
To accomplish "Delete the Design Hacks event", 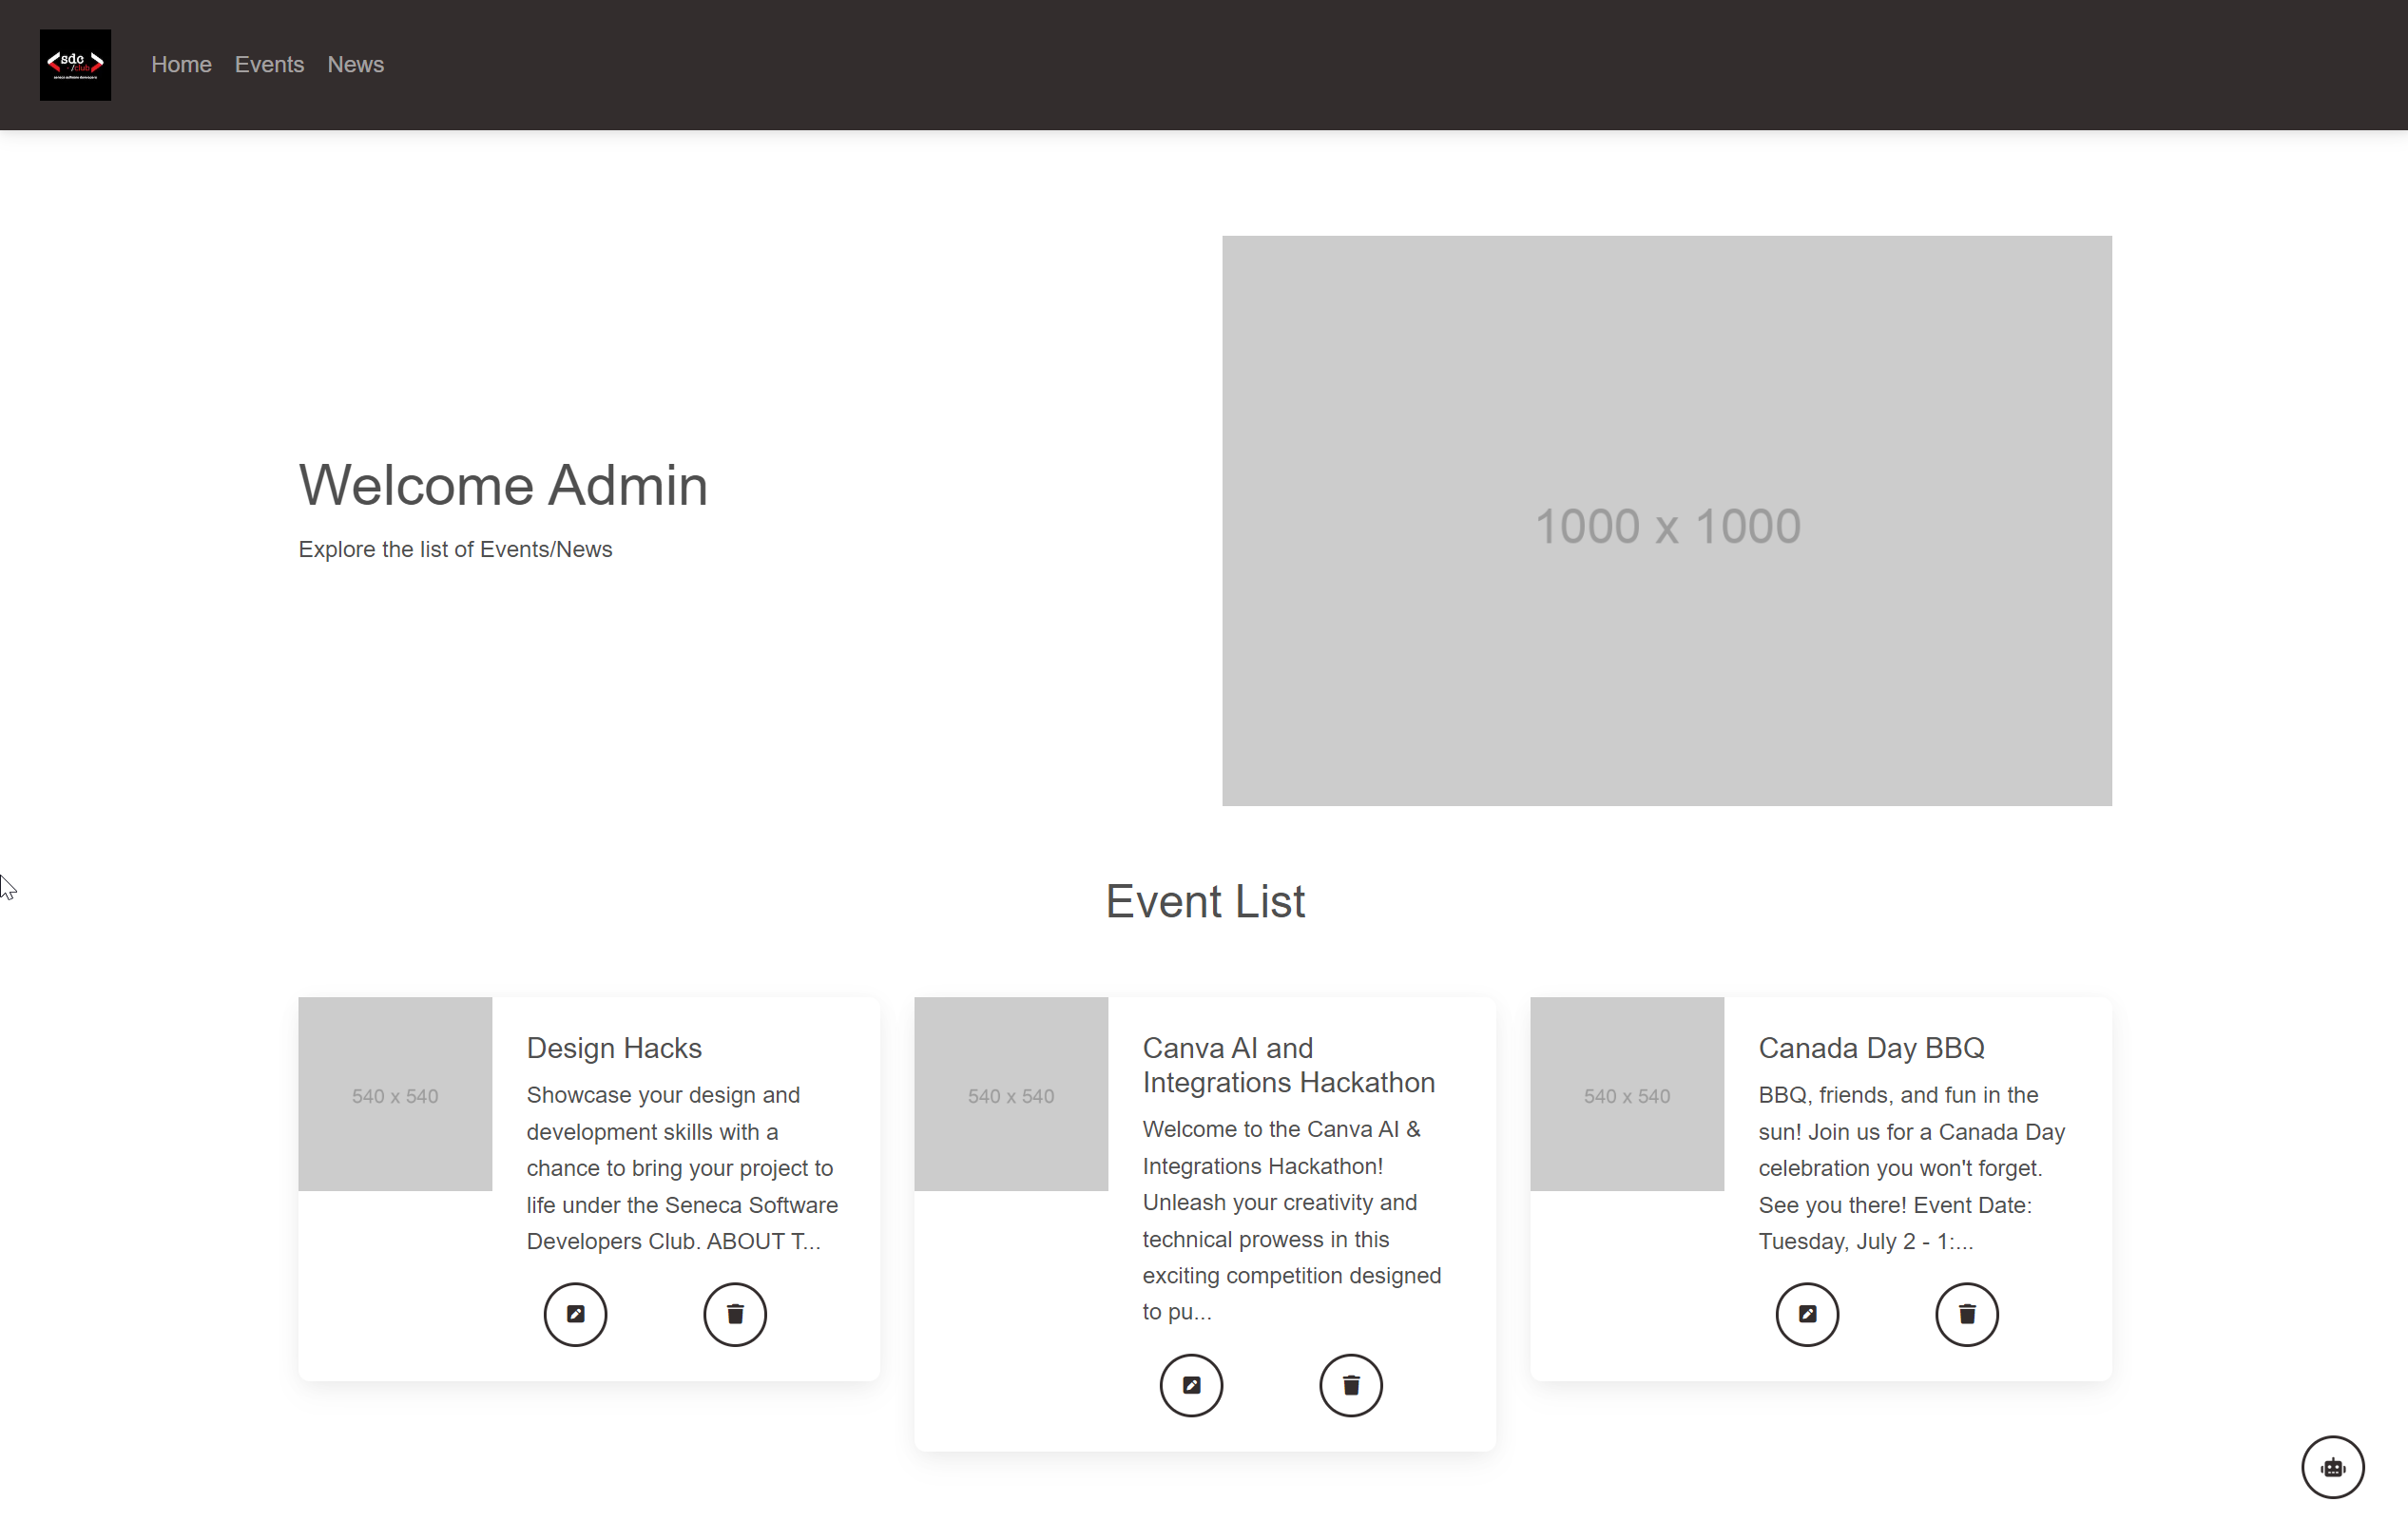I will (735, 1314).
